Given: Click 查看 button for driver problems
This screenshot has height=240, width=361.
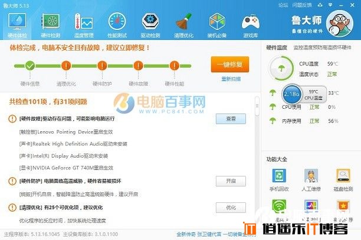Looking at the screenshot, I should click(231, 119).
